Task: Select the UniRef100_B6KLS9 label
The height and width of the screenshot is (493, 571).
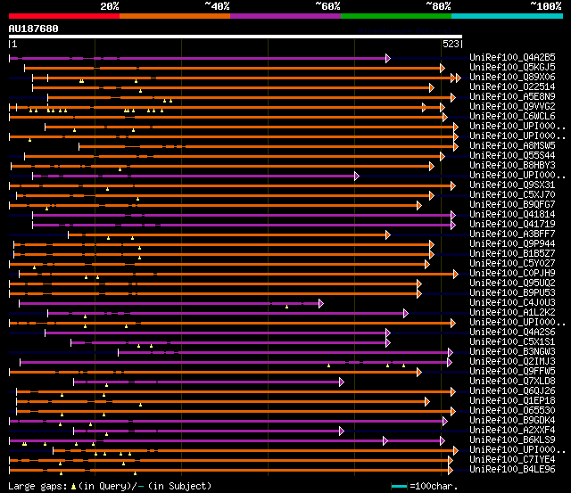Action: click(x=512, y=440)
